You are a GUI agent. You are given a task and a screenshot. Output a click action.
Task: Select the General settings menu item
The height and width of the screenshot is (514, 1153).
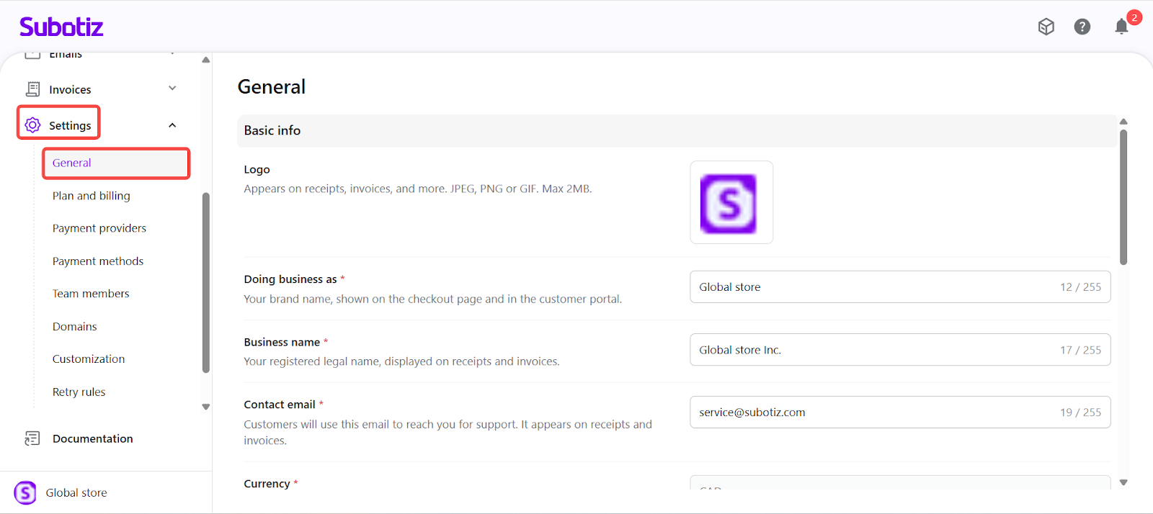pyautogui.click(x=72, y=163)
